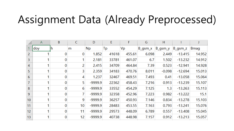Select column J header
234x131 pixels.
pos(199,42)
